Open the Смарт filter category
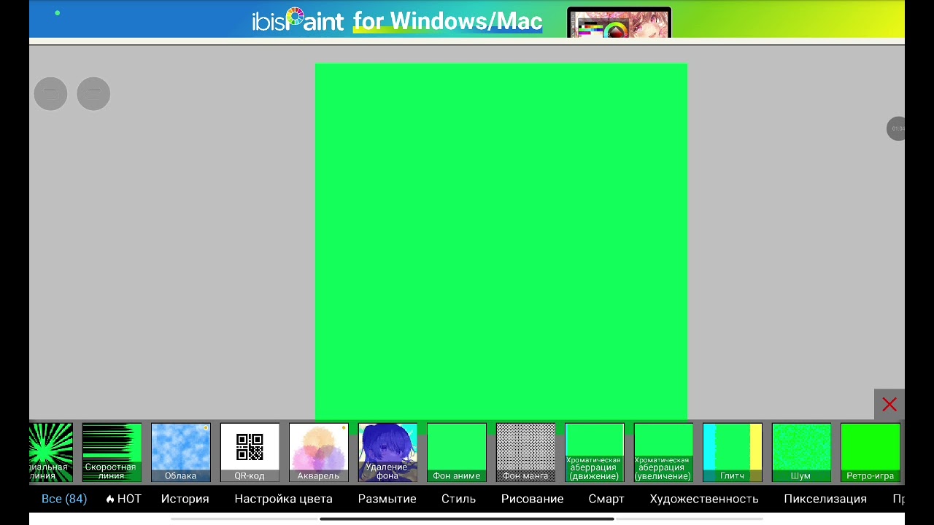 pyautogui.click(x=606, y=499)
